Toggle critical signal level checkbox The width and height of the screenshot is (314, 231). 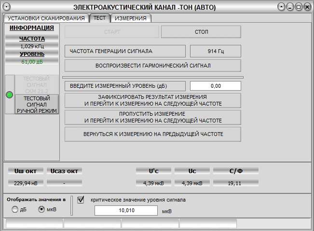(81, 199)
